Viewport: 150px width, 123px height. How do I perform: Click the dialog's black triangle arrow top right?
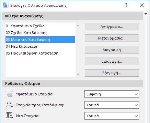146,14
